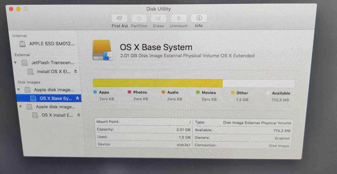Click the orange Audio color dot
This screenshot has width=337, height=174.
coord(163,92)
